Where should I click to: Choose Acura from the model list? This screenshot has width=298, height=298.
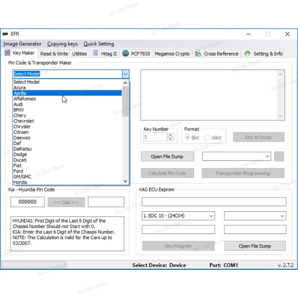(x=67, y=88)
